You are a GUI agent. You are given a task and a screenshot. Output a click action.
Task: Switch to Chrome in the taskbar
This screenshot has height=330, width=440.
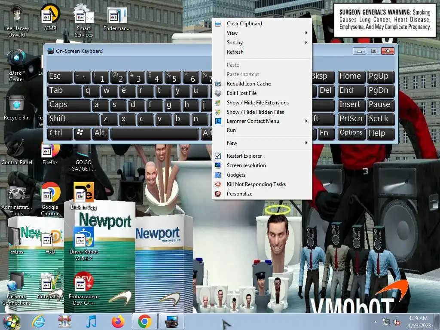[x=144, y=322]
